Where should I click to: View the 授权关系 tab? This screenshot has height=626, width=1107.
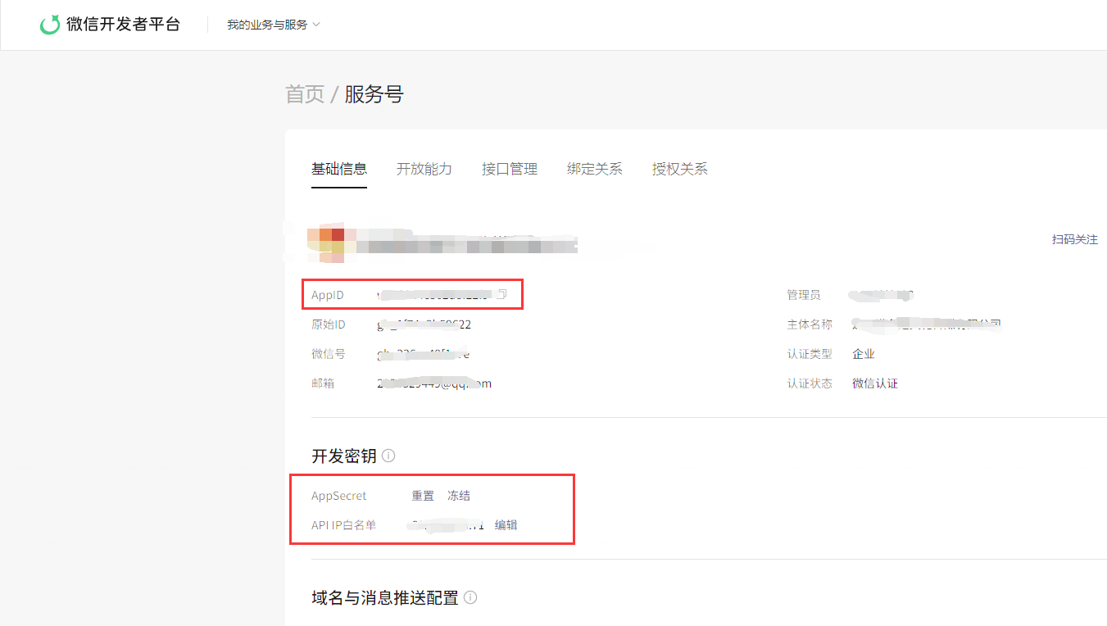point(680,169)
